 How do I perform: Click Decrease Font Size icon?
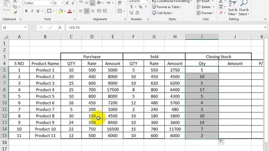pyautogui.click(x=73, y=3)
